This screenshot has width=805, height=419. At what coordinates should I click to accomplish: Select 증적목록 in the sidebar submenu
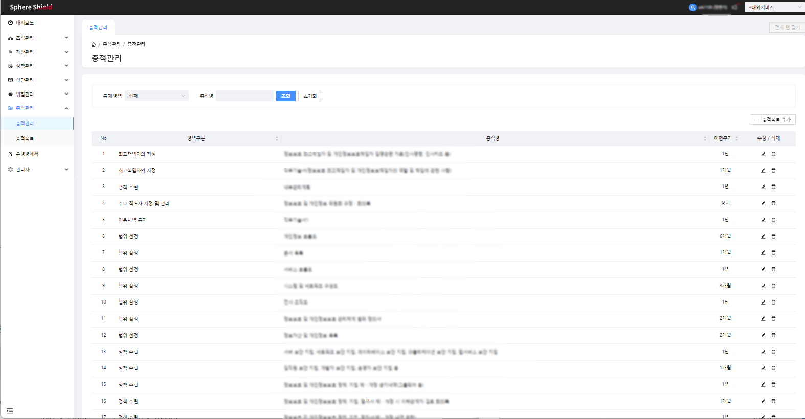[25, 139]
